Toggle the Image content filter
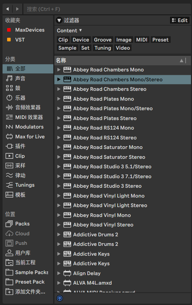The image size is (192, 305). [124, 40]
